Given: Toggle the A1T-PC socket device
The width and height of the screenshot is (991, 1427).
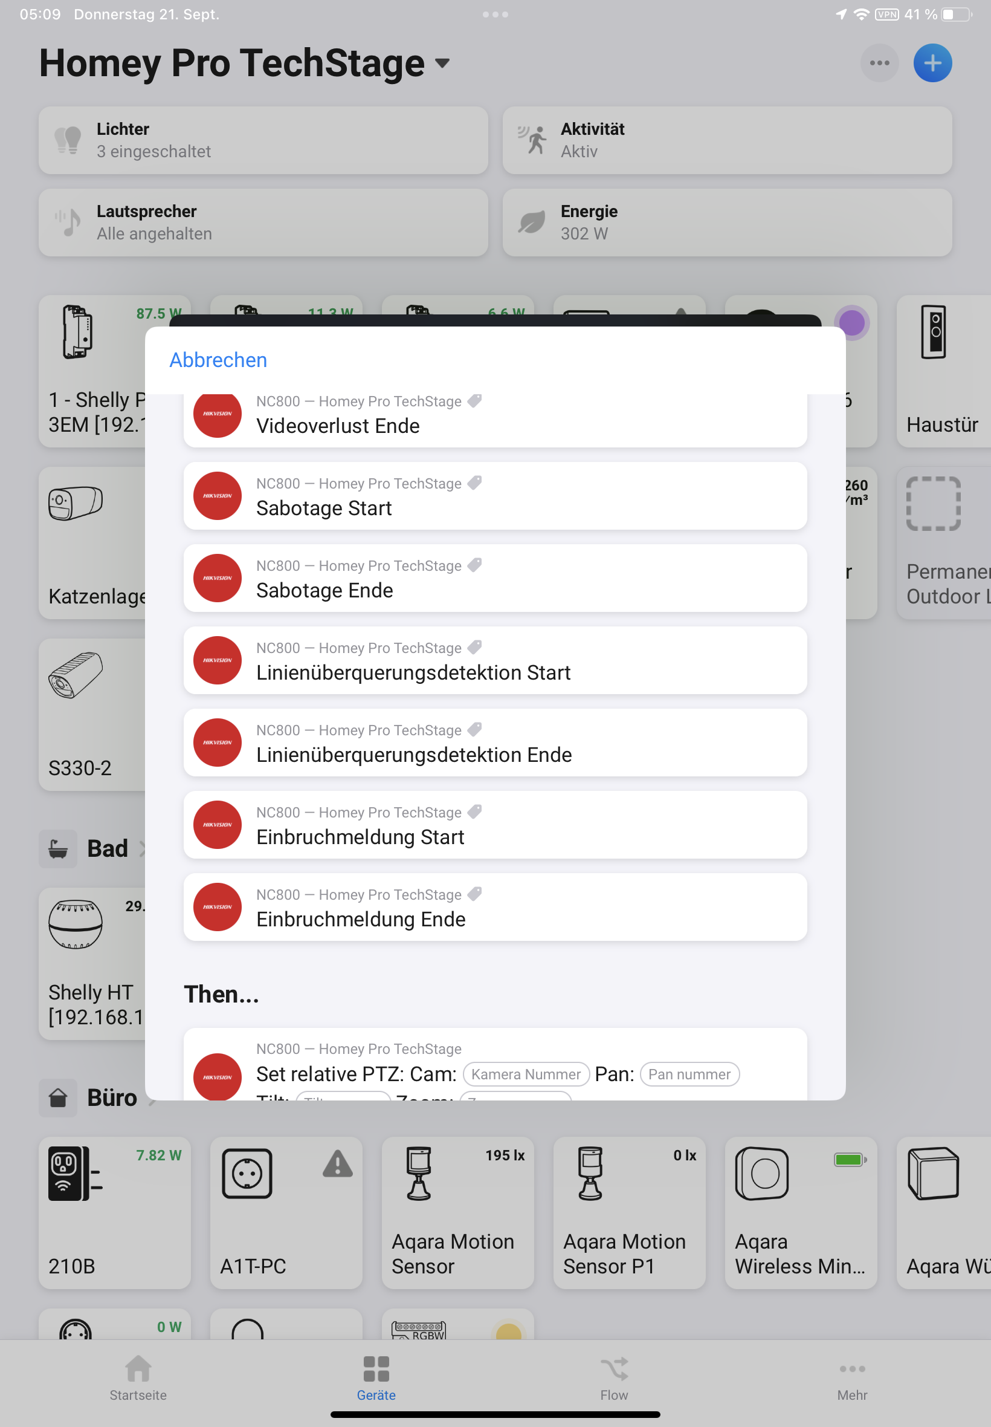Looking at the screenshot, I should click(x=286, y=1212).
